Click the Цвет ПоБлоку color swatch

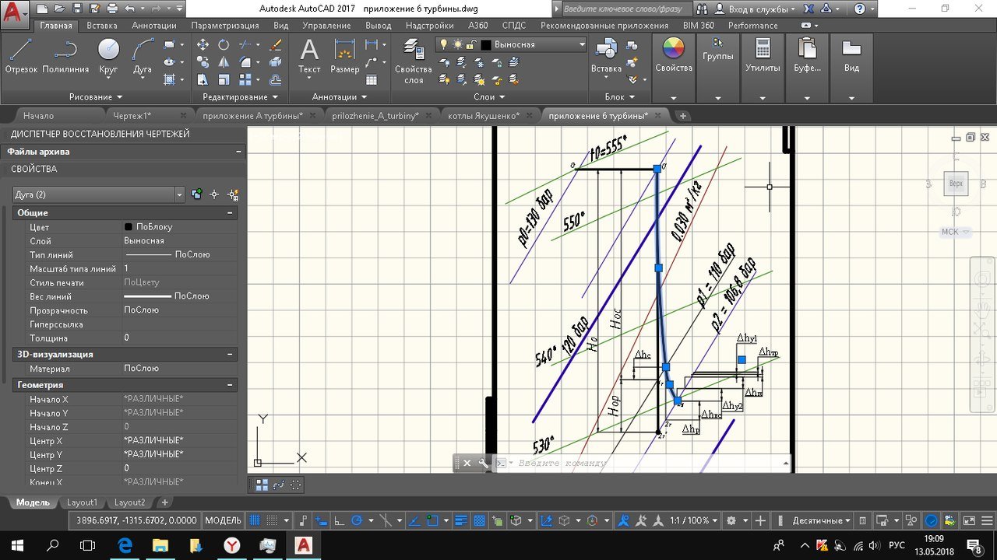coord(129,227)
